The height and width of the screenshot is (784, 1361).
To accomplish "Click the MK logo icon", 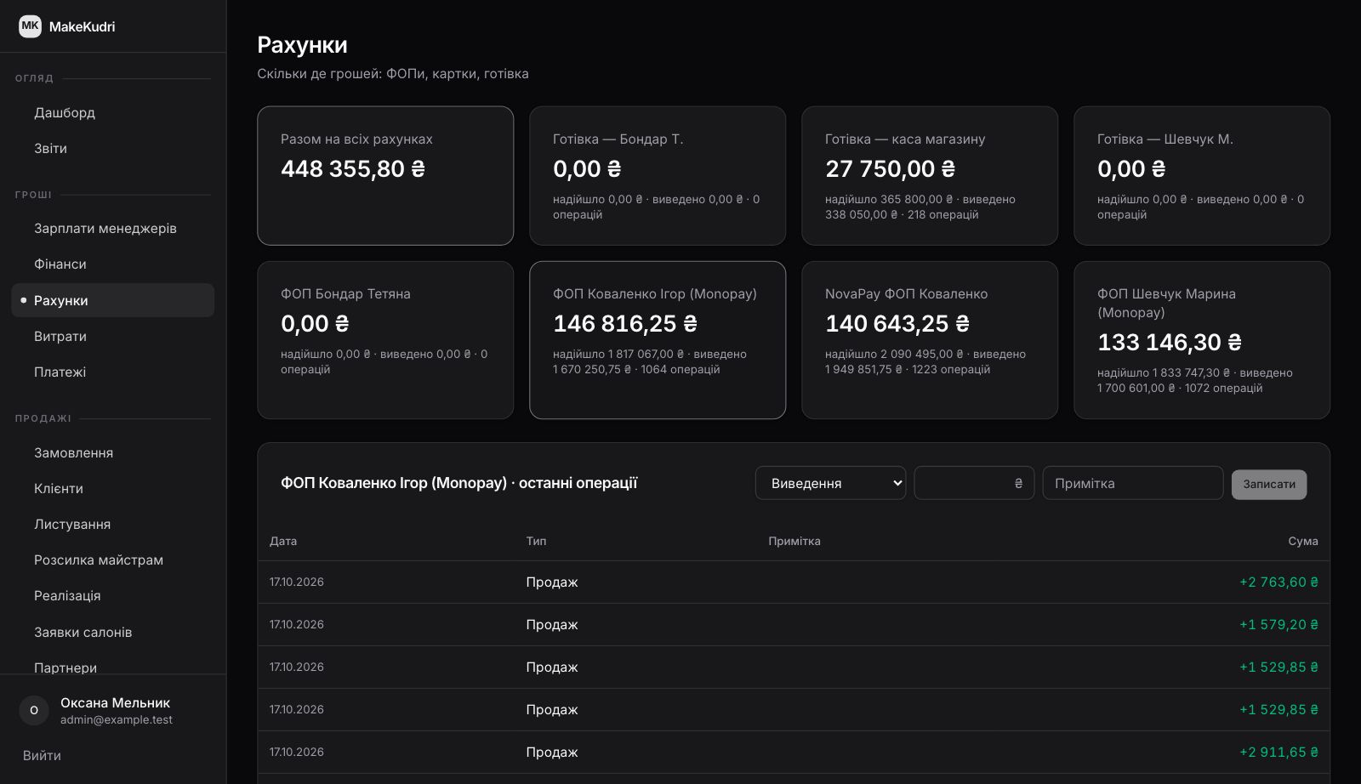I will point(30,26).
